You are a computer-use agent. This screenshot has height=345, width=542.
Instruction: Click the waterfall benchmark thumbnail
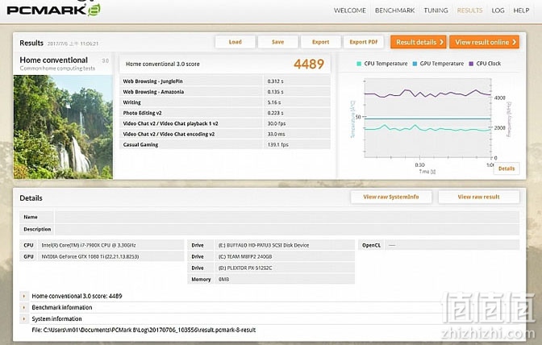63,127
